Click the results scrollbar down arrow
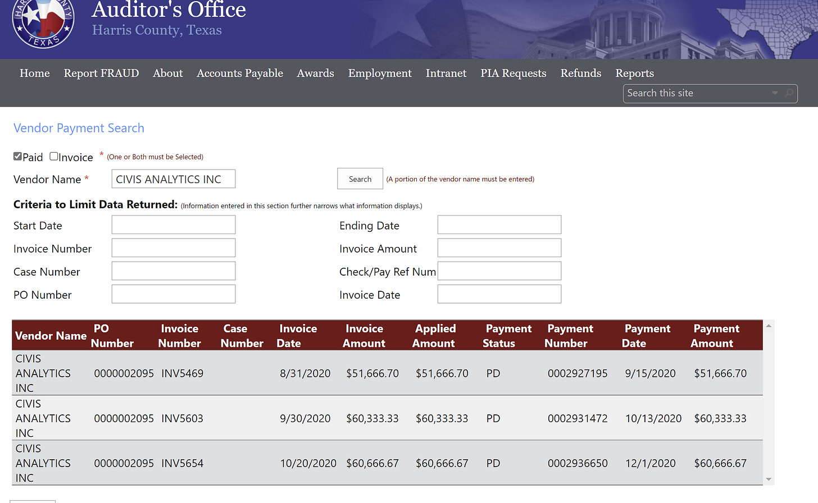This screenshot has height=503, width=818. 769,479
